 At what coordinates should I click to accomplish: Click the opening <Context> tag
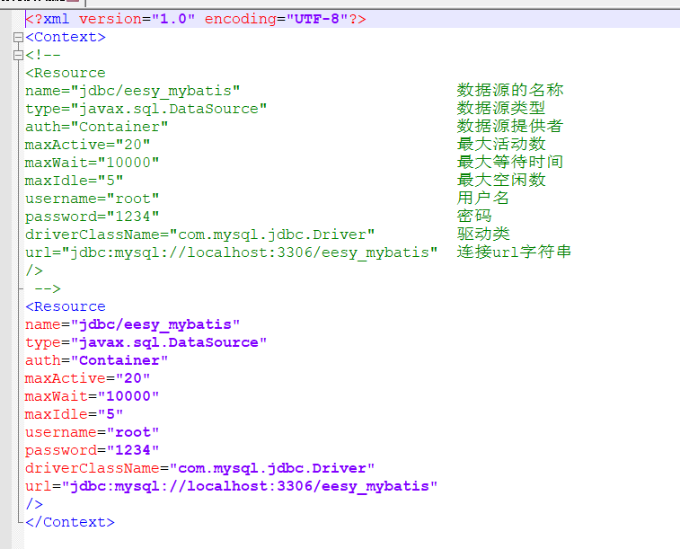coord(66,38)
